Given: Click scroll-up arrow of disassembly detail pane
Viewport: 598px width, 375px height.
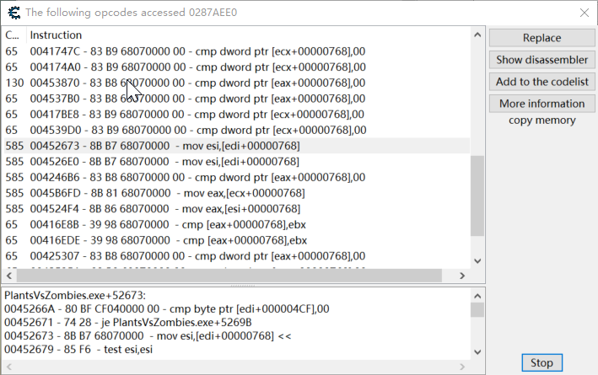Looking at the screenshot, I should click(x=477, y=296).
